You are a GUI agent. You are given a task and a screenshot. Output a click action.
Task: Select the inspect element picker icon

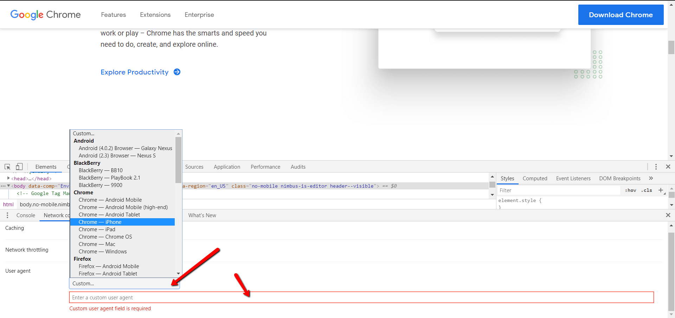[7, 167]
